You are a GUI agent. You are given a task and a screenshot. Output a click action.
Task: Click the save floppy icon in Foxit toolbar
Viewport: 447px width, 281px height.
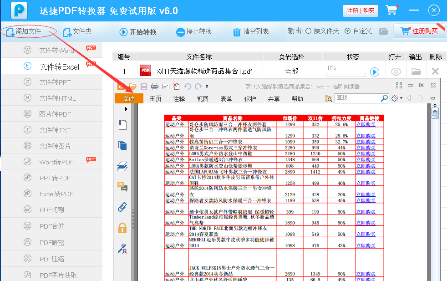[x=144, y=87]
